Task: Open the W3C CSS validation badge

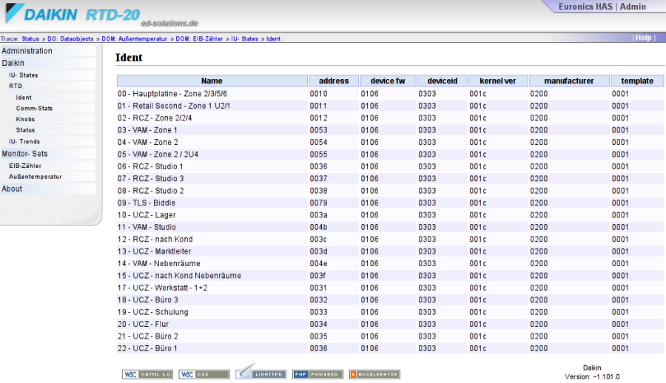Action: click(204, 374)
